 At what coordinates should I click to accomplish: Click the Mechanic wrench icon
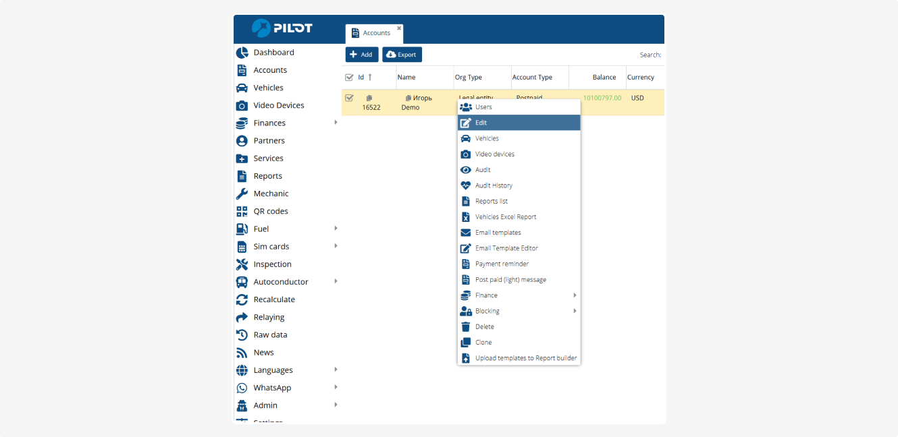click(x=242, y=194)
